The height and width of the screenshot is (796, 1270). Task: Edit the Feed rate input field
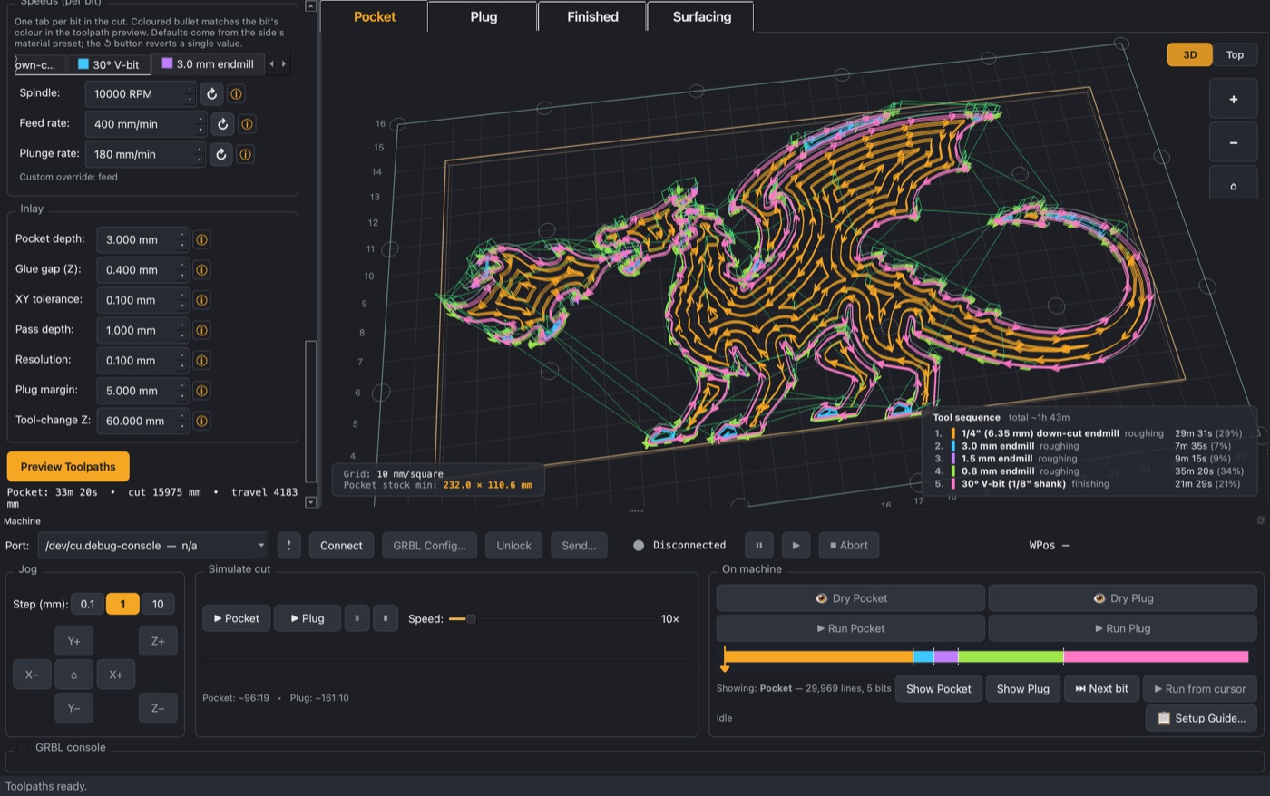[x=145, y=124]
